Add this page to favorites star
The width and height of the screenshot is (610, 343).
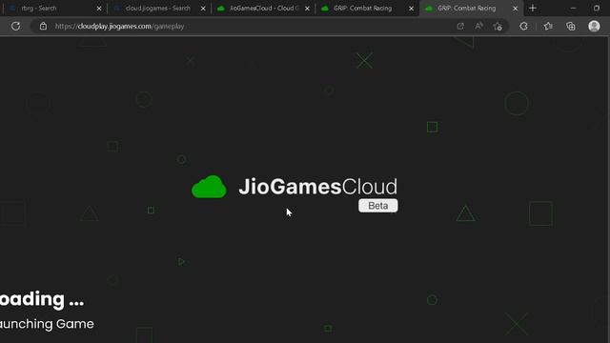point(498,26)
